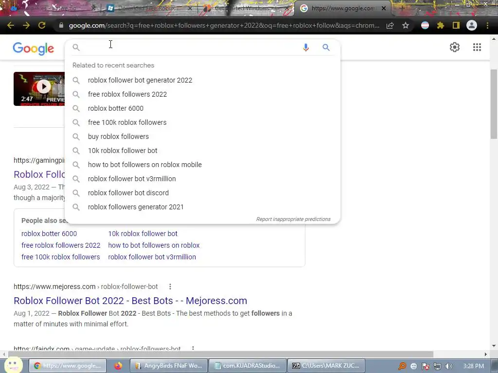The height and width of the screenshot is (373, 498).
Task: Open a new tab with the plus button
Action: [402, 8]
